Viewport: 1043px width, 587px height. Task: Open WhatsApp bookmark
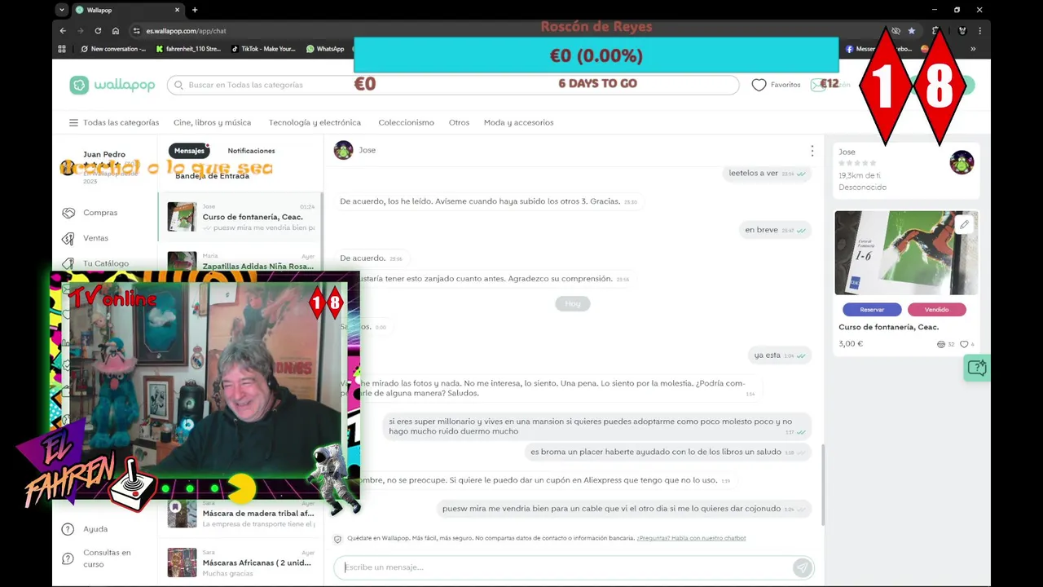click(x=325, y=49)
